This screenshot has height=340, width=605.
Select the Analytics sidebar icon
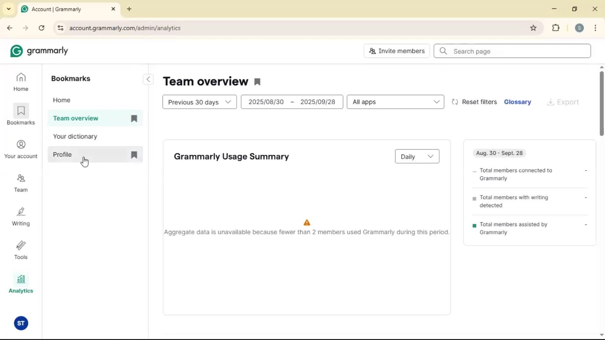click(x=21, y=284)
